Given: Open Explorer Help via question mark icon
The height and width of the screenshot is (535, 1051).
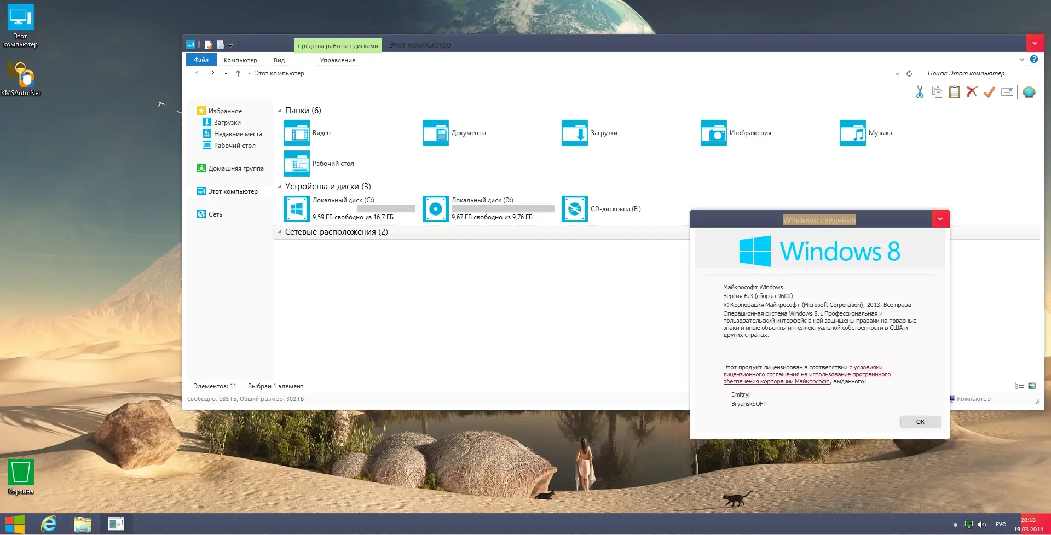Looking at the screenshot, I should click(1034, 59).
